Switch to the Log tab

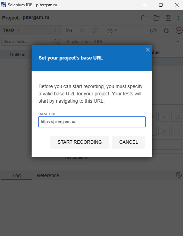[17, 175]
